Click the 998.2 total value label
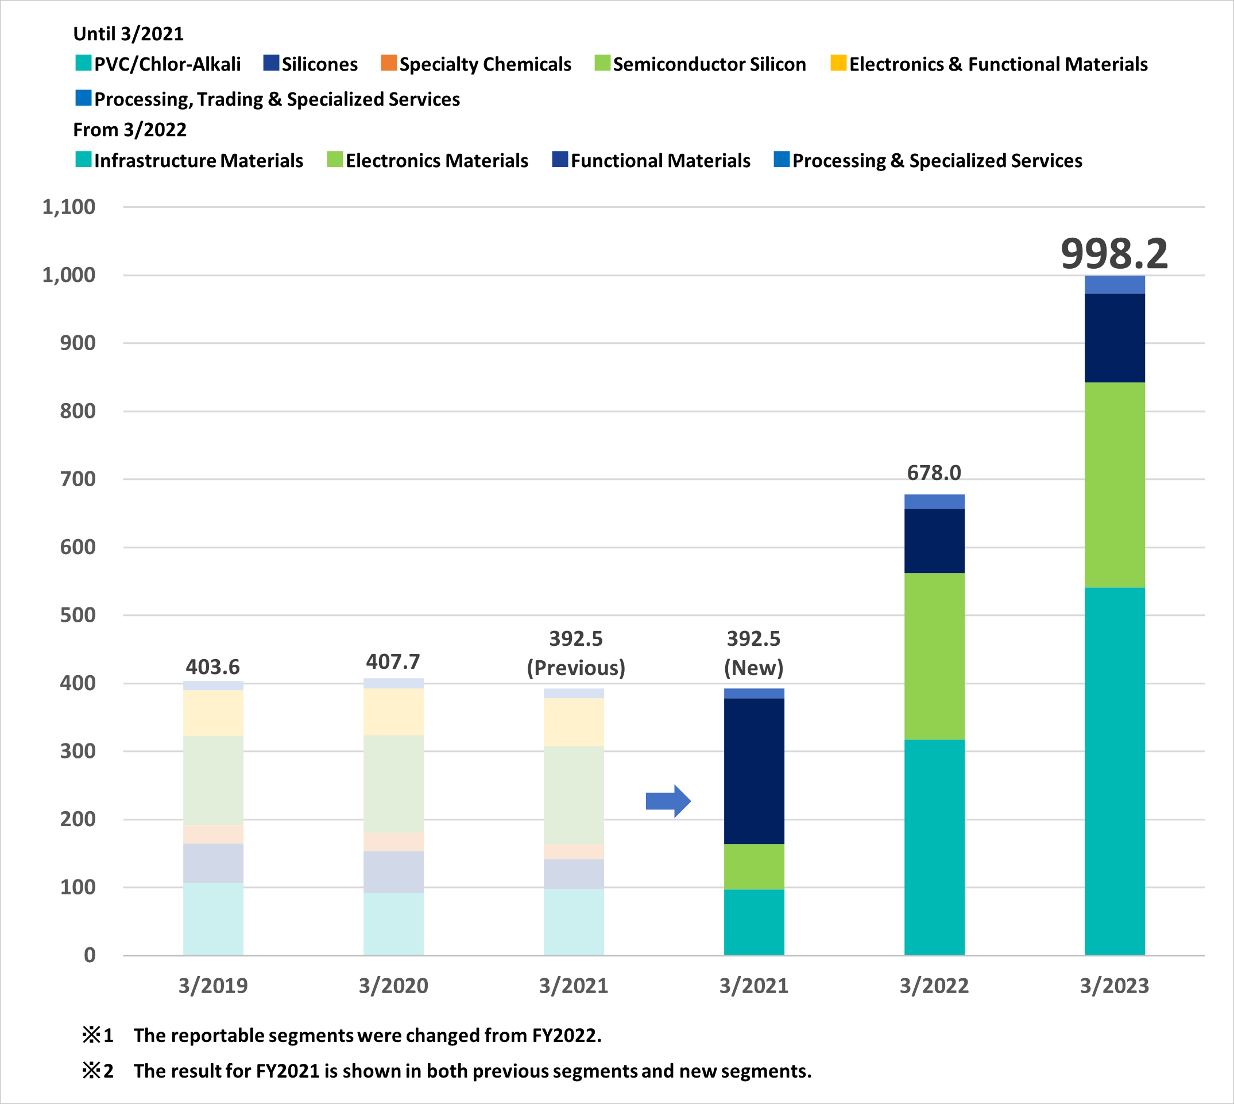Screen dimensions: 1234x1104 1115,253
